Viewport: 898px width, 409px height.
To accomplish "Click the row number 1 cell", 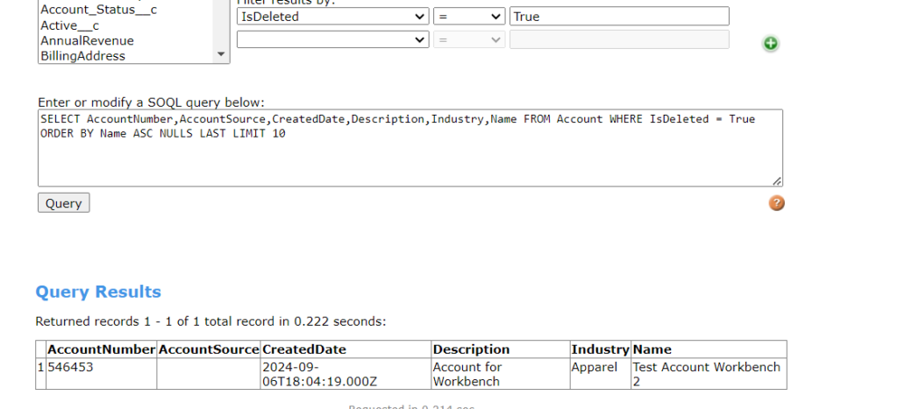I will click(x=40, y=374).
